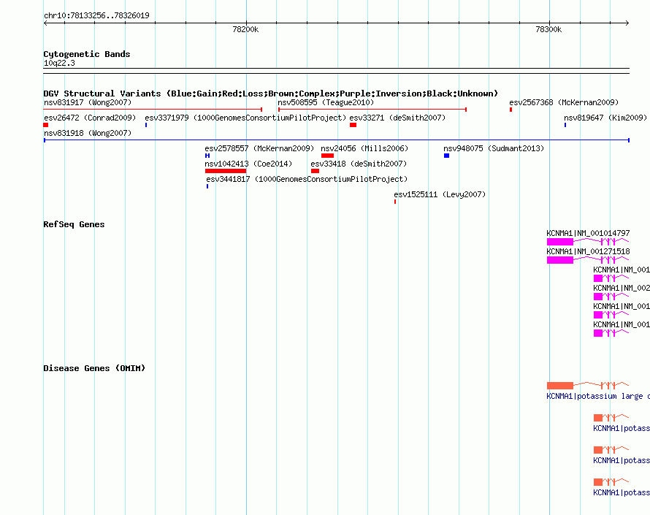Screen dimensions: 650x515
Task: Click the blue marker under nsv819647
Action: (565, 125)
